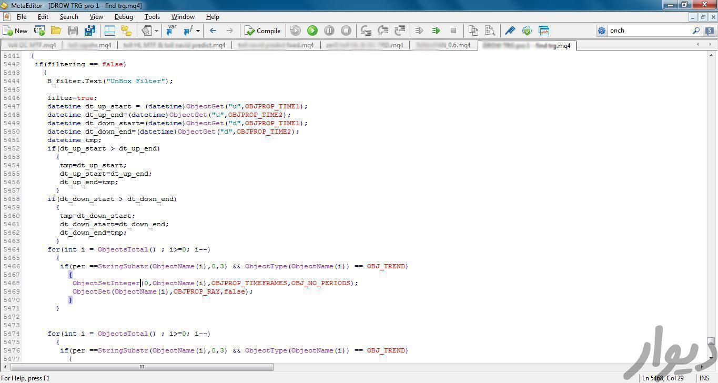The image size is (718, 383).
Task: Open code styler dropdown arrow
Action: pos(157,31)
